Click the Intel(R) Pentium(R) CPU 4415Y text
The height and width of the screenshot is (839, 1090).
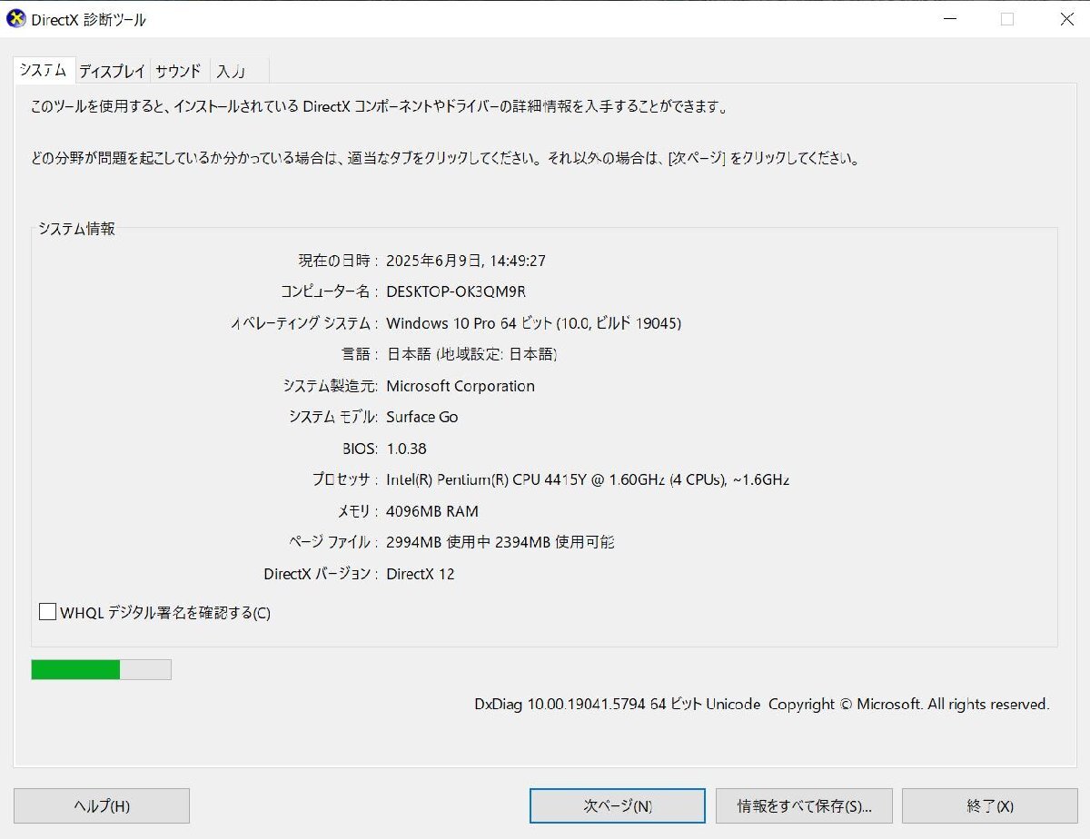point(588,479)
